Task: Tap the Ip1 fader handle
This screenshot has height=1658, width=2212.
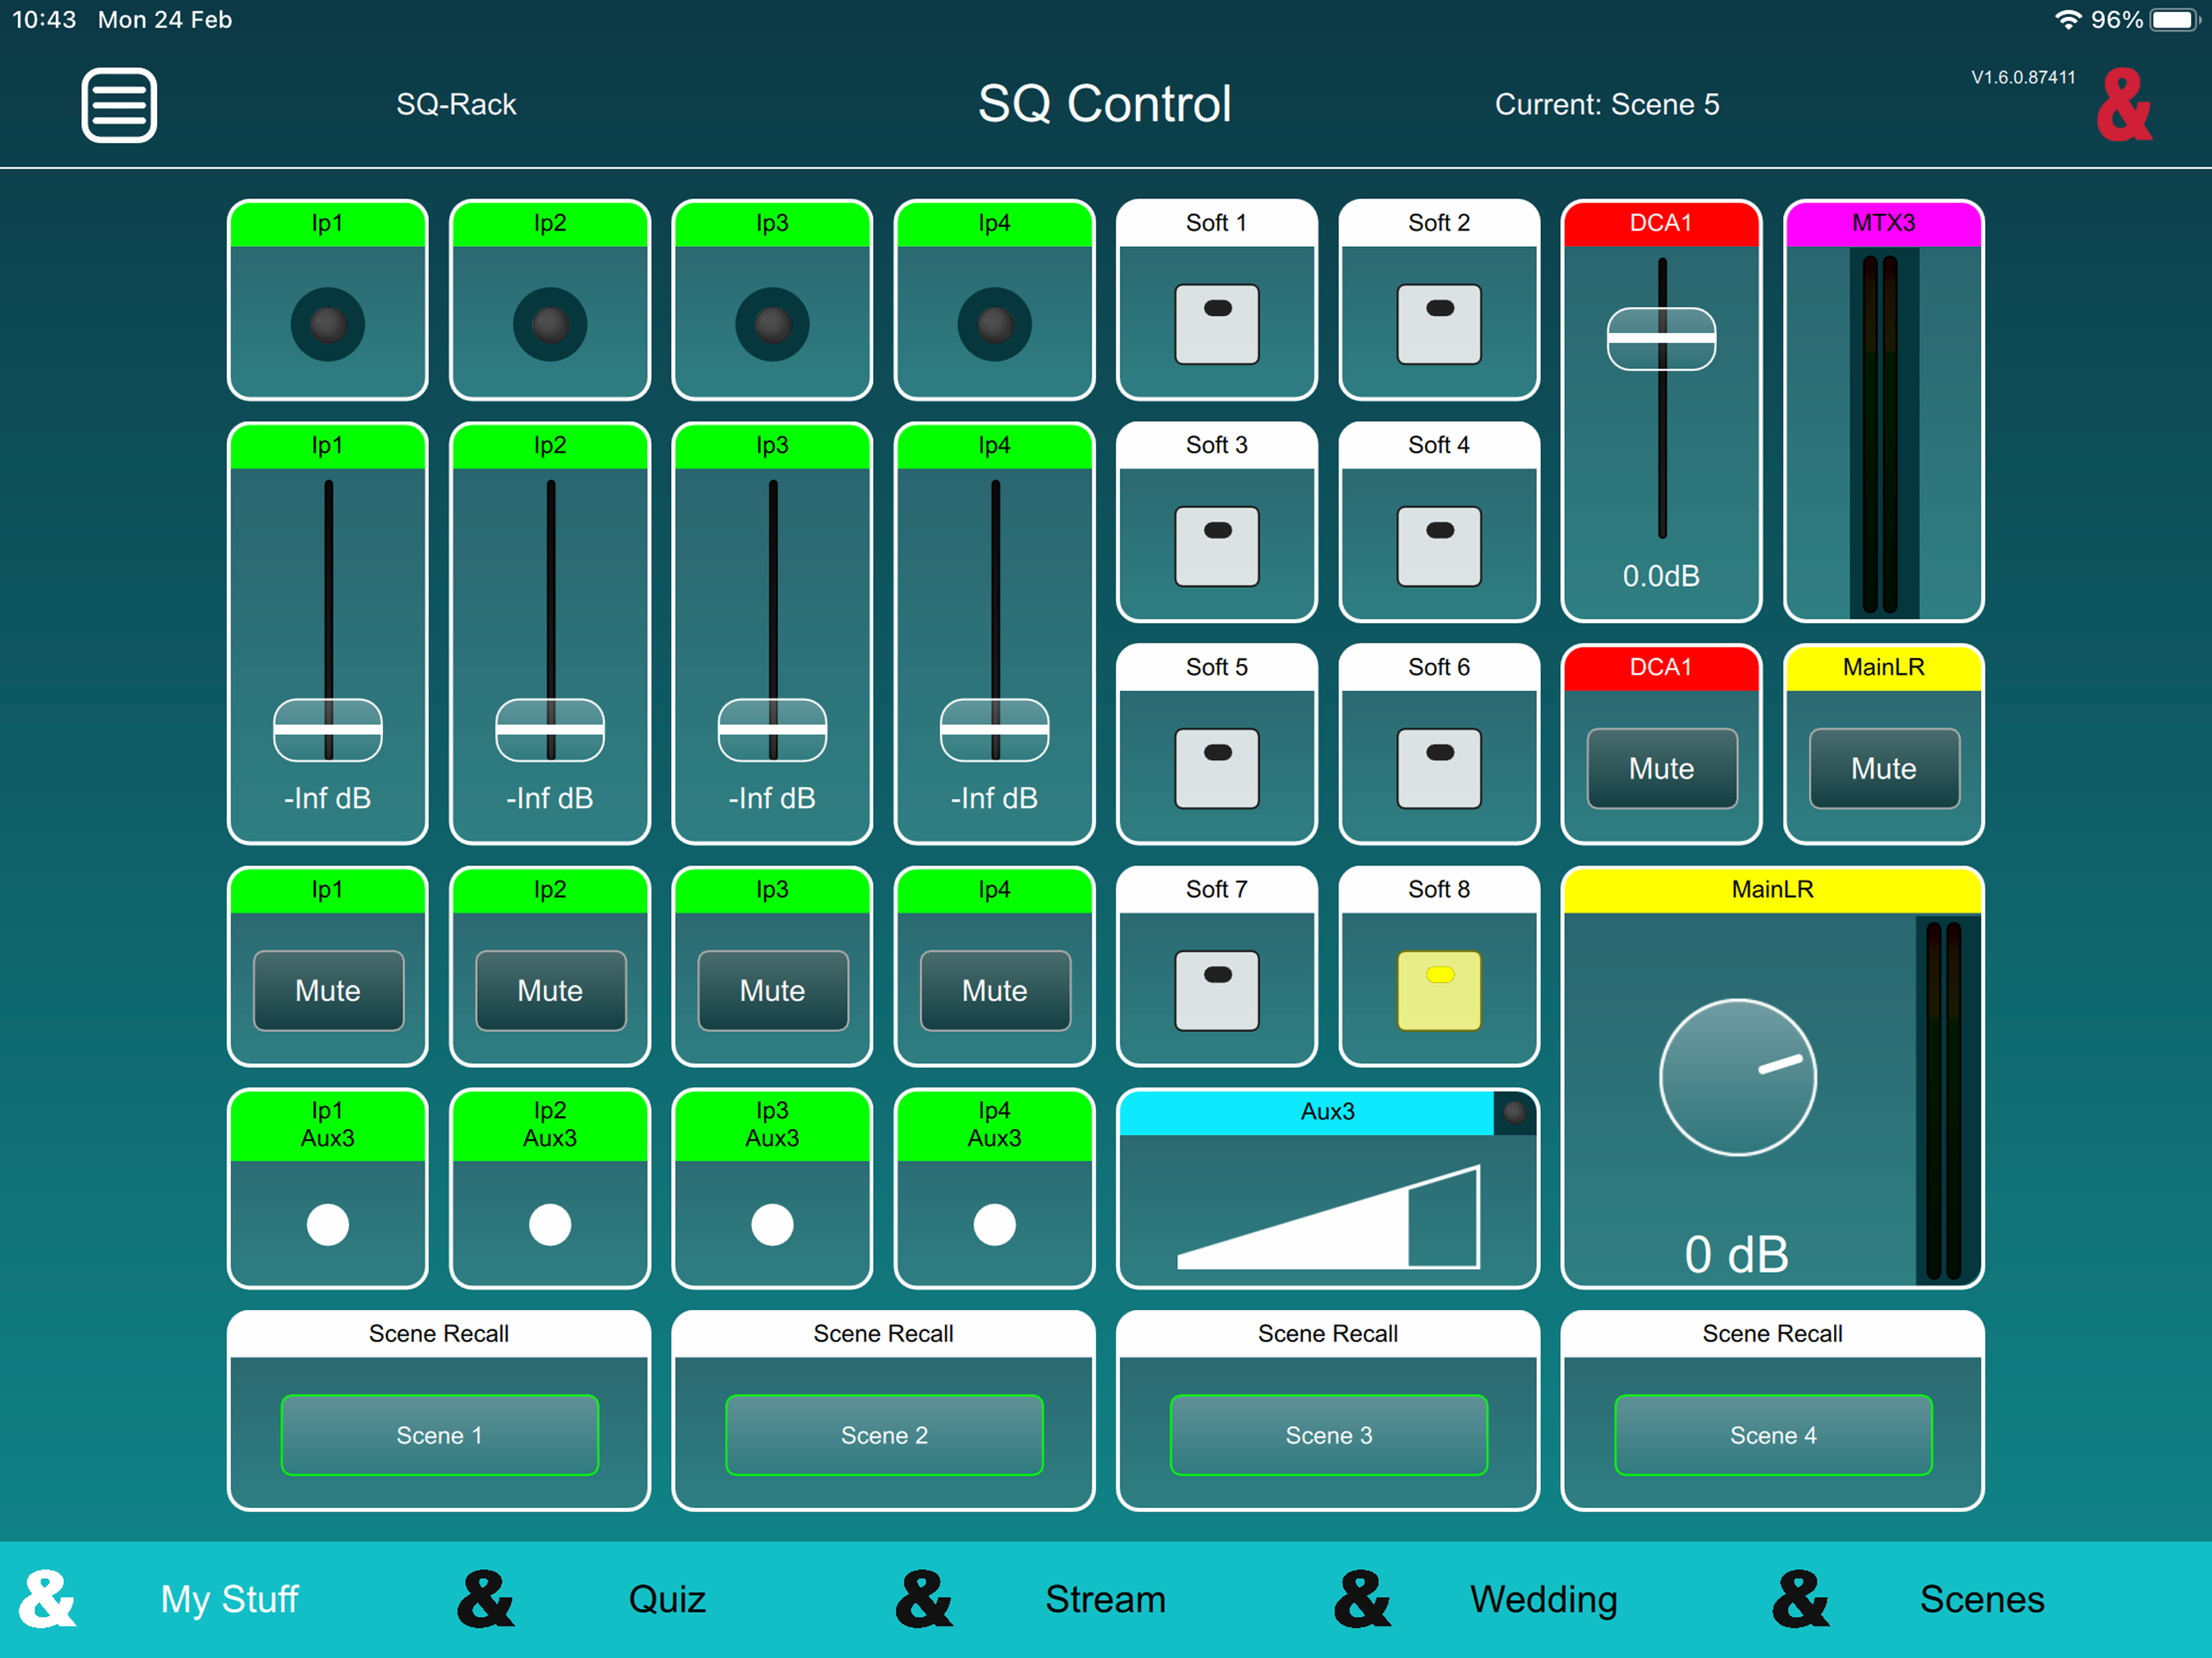Action: point(328,730)
